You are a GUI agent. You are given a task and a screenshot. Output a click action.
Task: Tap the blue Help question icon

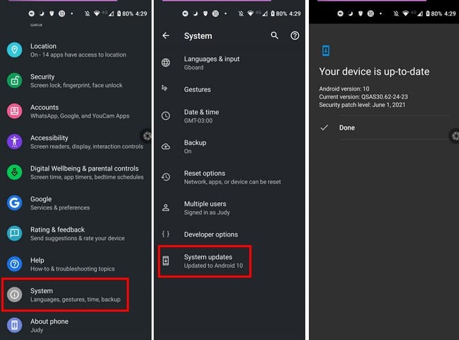click(14, 264)
